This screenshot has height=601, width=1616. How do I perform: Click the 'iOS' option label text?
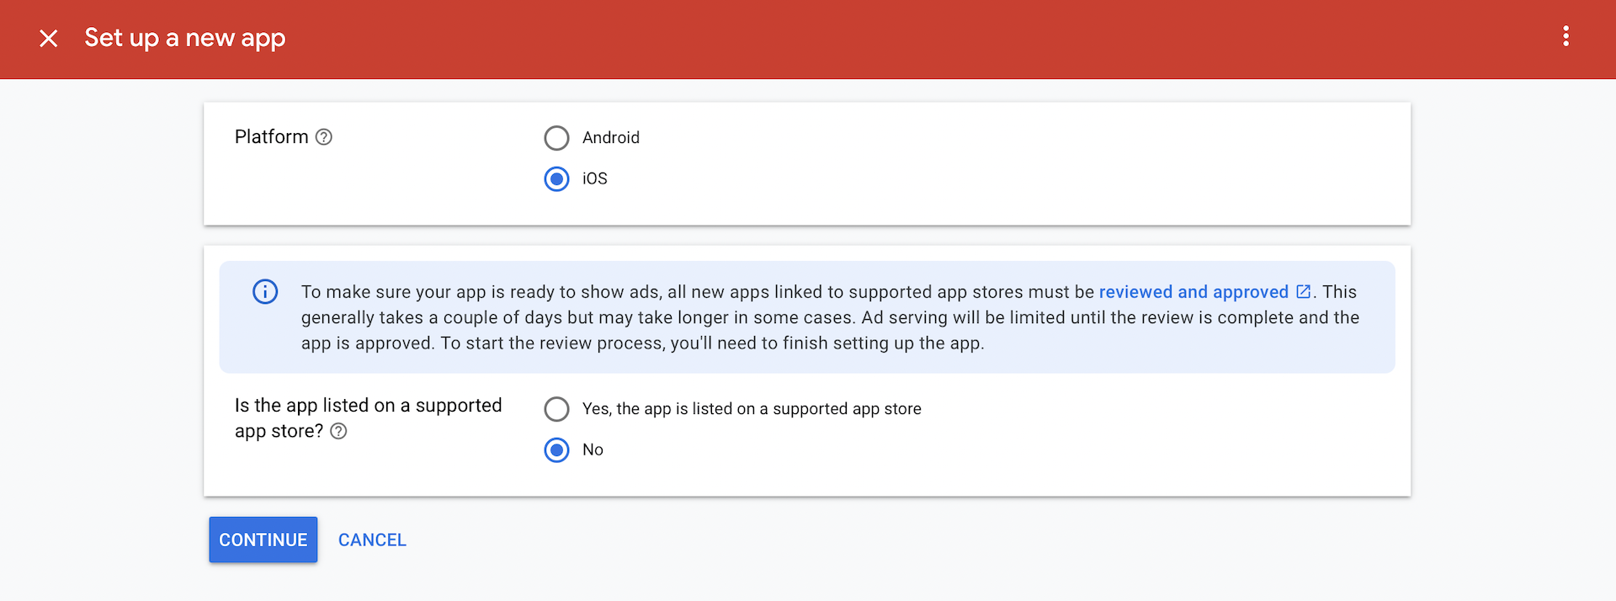(x=594, y=179)
